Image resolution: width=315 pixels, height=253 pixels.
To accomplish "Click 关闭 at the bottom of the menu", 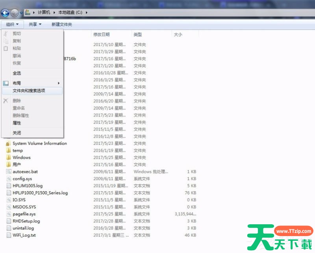I will pos(17,133).
